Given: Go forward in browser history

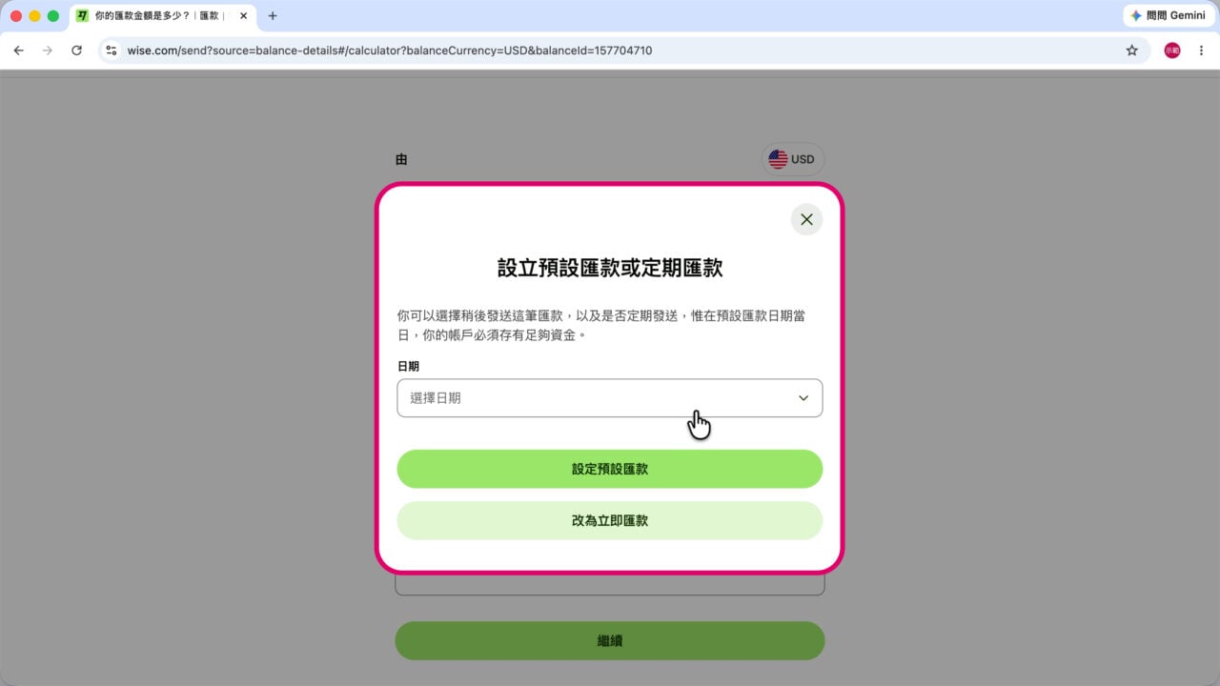Looking at the screenshot, I should [48, 50].
